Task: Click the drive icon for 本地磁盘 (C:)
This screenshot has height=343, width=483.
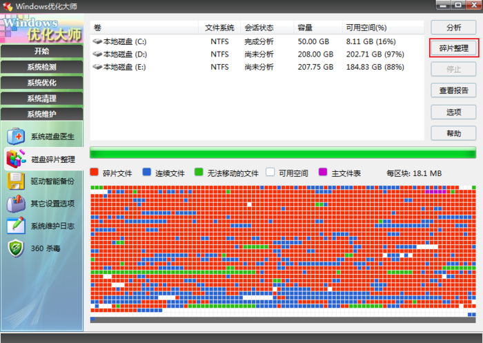Action: (x=97, y=42)
